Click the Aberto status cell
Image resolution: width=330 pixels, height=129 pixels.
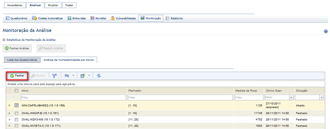(300, 105)
